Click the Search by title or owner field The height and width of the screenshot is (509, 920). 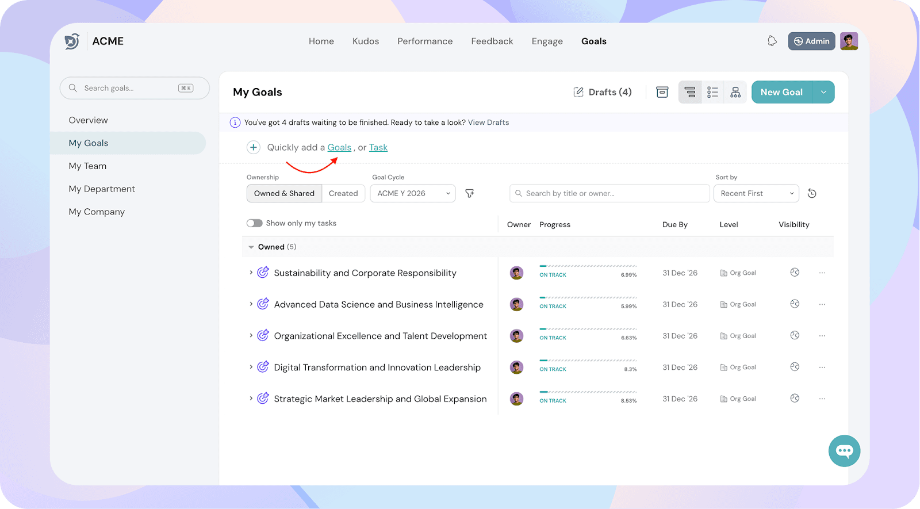pyautogui.click(x=609, y=194)
